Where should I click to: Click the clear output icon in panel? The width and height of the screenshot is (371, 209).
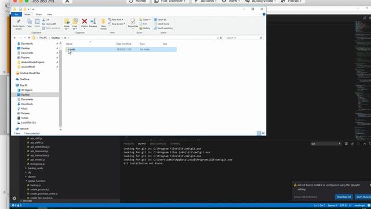click(x=346, y=144)
